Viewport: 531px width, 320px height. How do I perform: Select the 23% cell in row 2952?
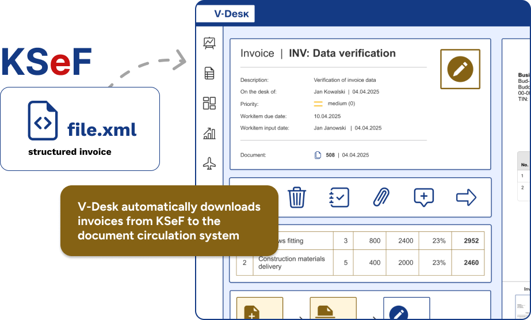pos(436,241)
